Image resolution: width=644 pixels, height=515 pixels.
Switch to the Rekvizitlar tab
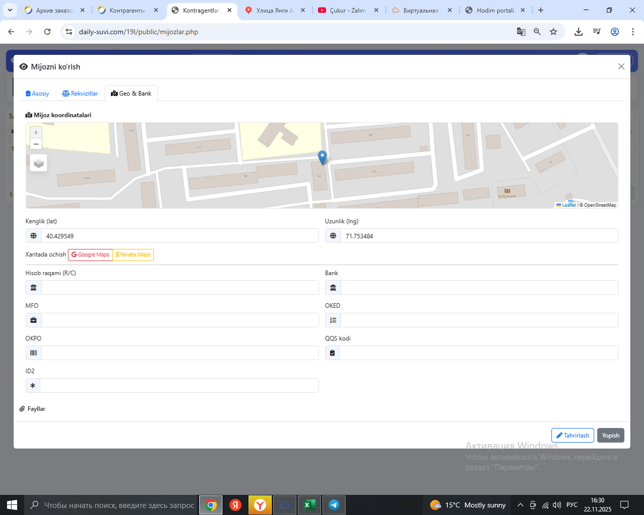tap(80, 94)
